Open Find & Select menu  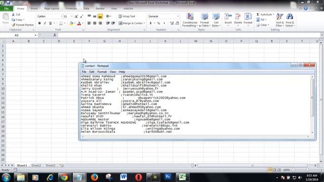pyautogui.click(x=290, y=20)
